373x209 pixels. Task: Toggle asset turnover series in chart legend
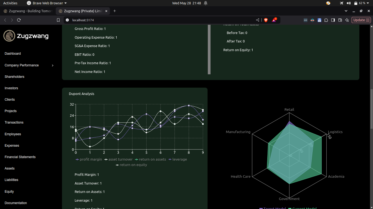point(119,159)
